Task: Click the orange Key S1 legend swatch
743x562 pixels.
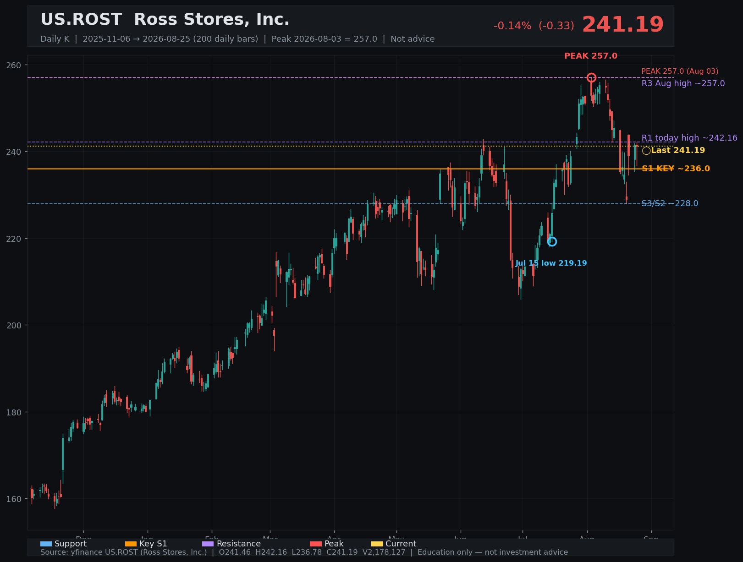Action: tap(131, 544)
